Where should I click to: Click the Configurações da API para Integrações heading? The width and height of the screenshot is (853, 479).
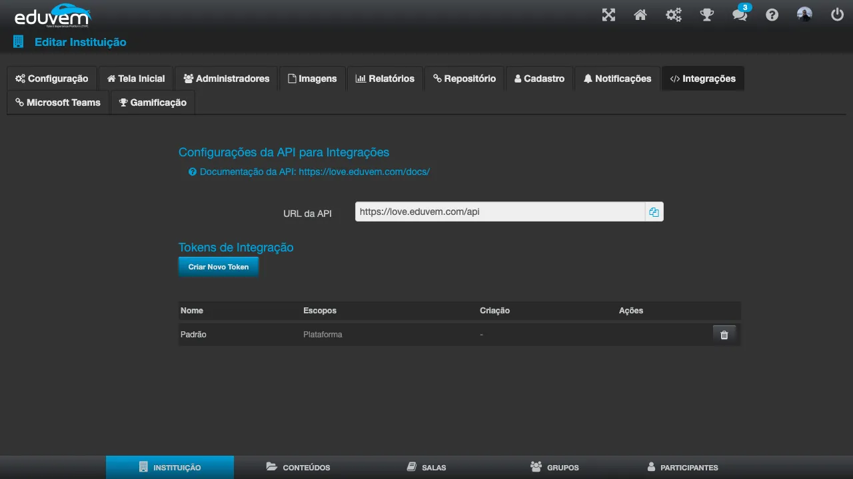tap(284, 152)
